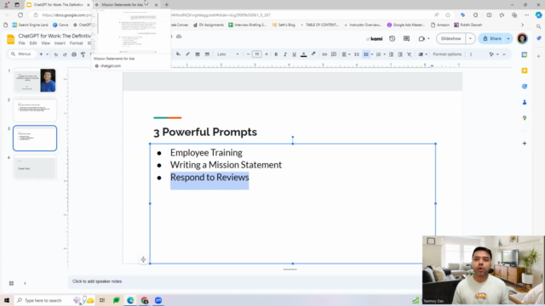Open the input tools dropdown
Image resolution: width=545 pixels, height=306 pixels.
422,54
